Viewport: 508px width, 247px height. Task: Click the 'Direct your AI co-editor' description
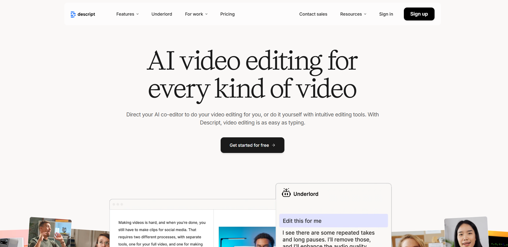coord(252,119)
